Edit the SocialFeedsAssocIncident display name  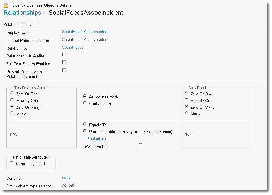click(85, 32)
